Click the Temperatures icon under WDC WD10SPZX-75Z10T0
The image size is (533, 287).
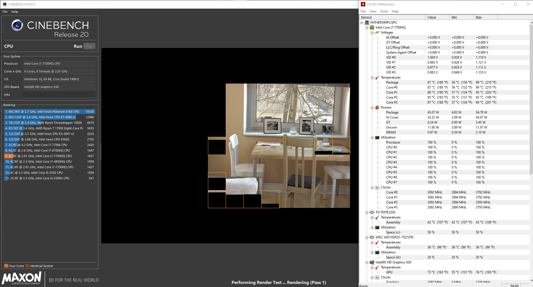[x=377, y=242]
